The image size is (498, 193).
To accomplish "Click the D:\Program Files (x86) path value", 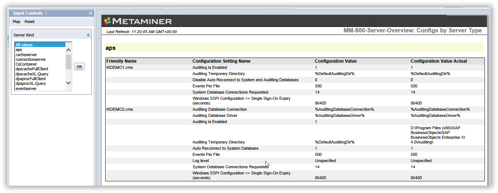I will click(x=438, y=135).
